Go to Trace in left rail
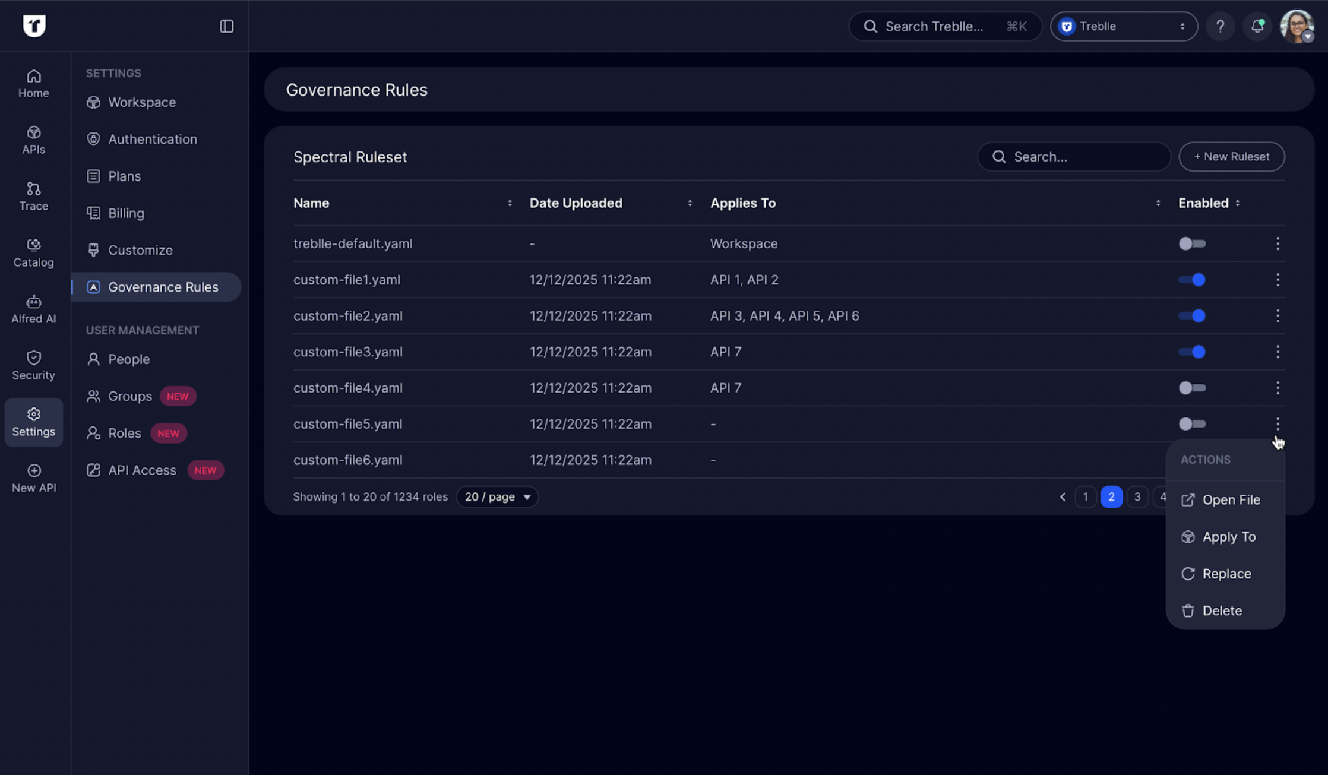Screen dimensions: 1328x775 pos(33,196)
